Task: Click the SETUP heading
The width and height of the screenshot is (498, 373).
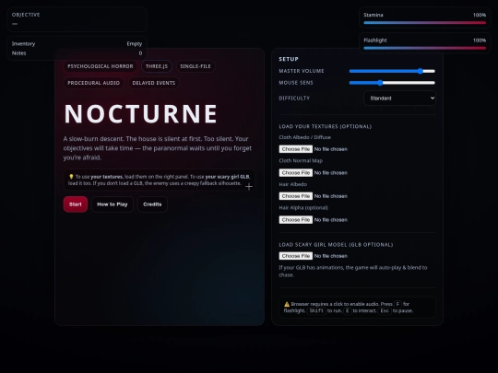Action: [x=289, y=59]
